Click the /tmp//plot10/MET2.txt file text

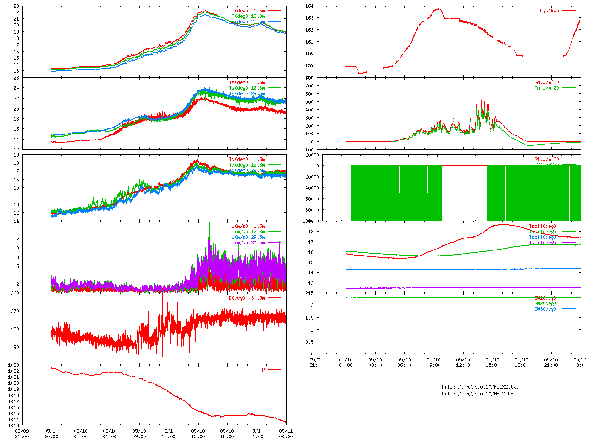pyautogui.click(x=479, y=394)
